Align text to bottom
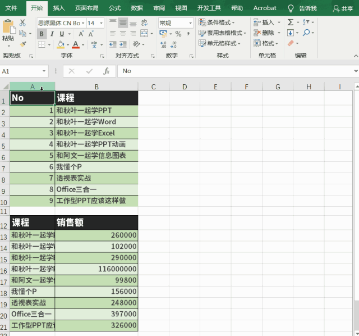The width and height of the screenshot is (359, 336). [x=133, y=22]
